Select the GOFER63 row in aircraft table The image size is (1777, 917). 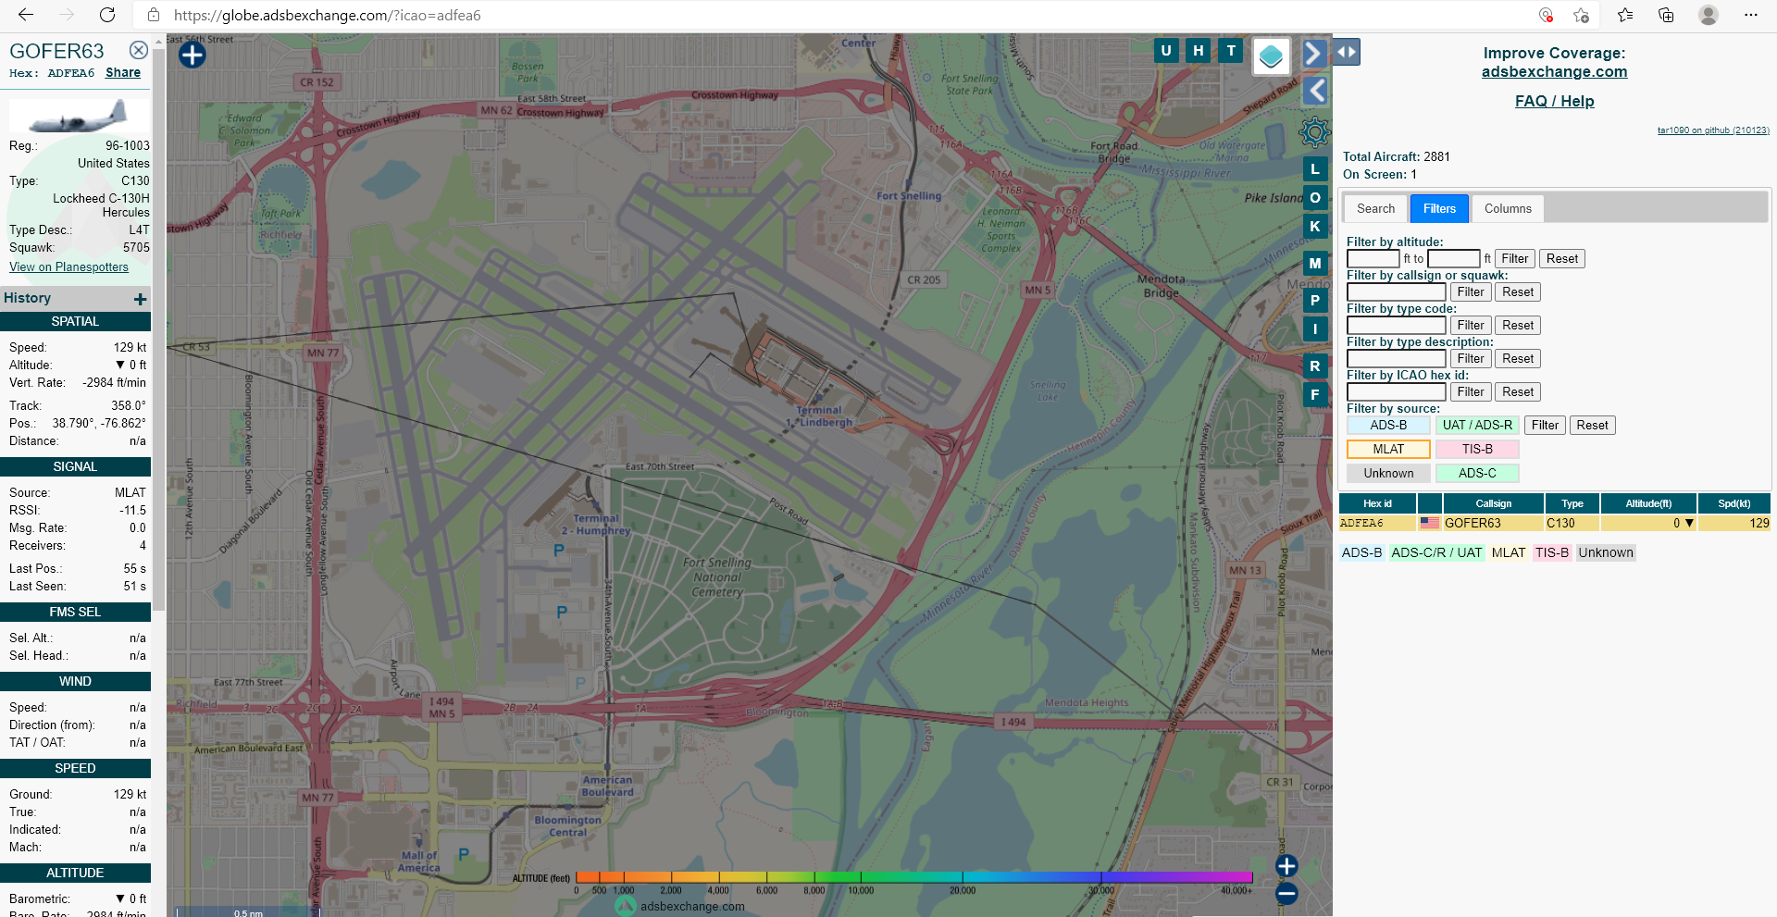pos(1554,524)
